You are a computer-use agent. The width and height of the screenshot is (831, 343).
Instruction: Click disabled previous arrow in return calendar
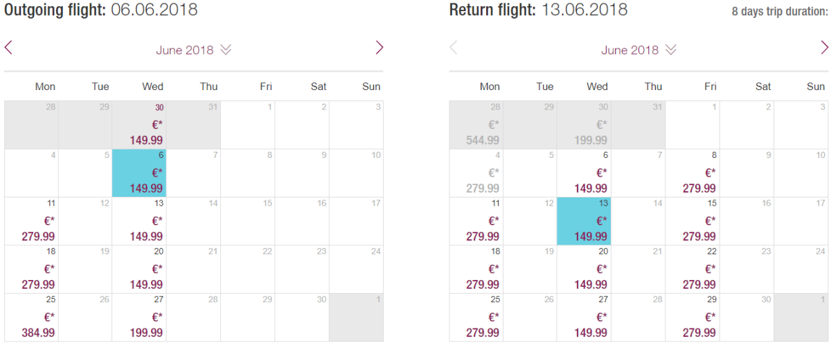pos(454,48)
